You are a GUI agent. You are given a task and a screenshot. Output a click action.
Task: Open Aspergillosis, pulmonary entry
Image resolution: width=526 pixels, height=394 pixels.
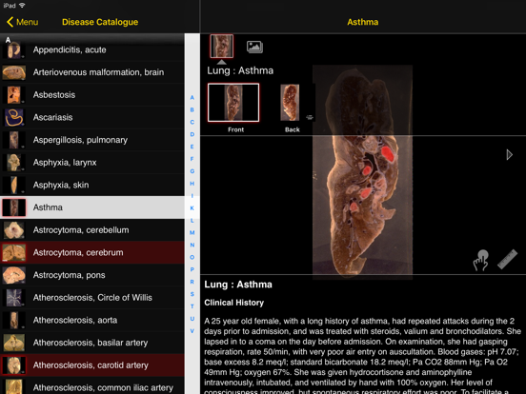(x=91, y=140)
